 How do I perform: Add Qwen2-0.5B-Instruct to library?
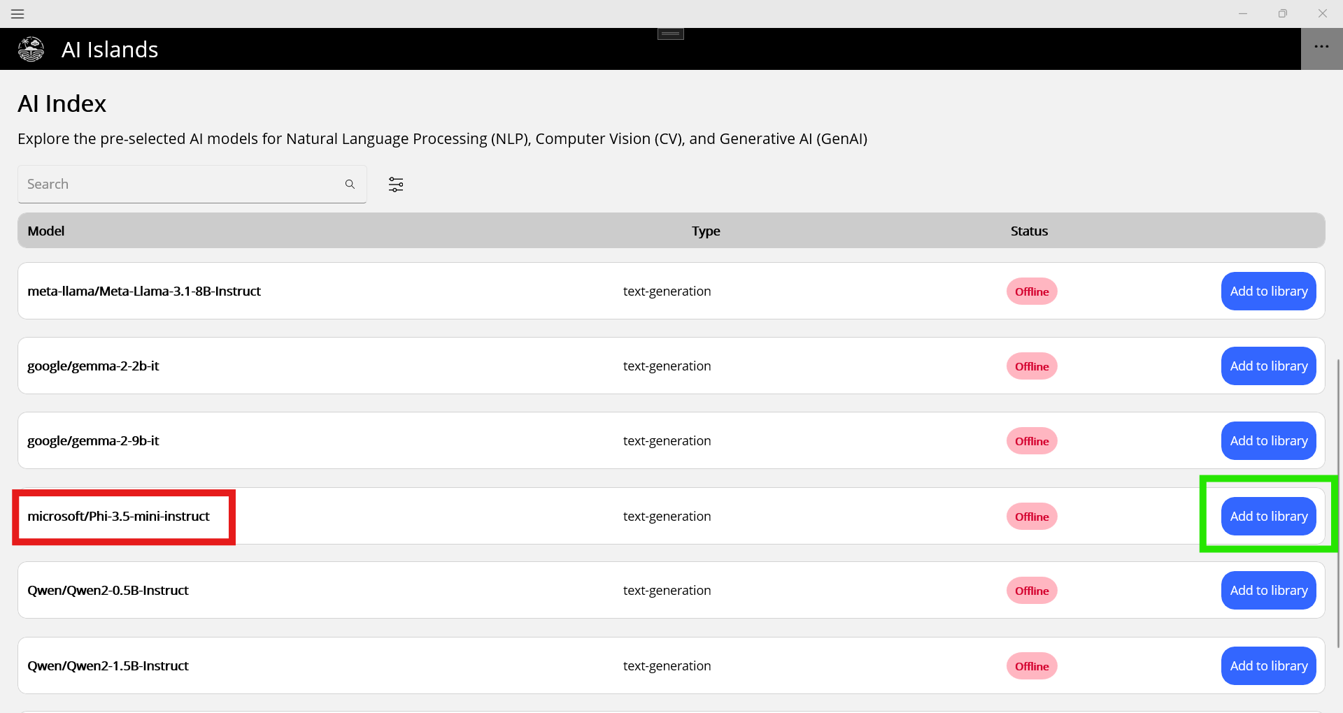point(1269,590)
